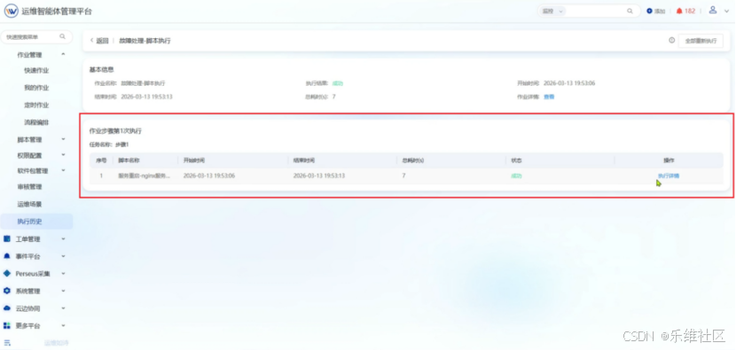Collapse the 作业管理 menu group

63,54
